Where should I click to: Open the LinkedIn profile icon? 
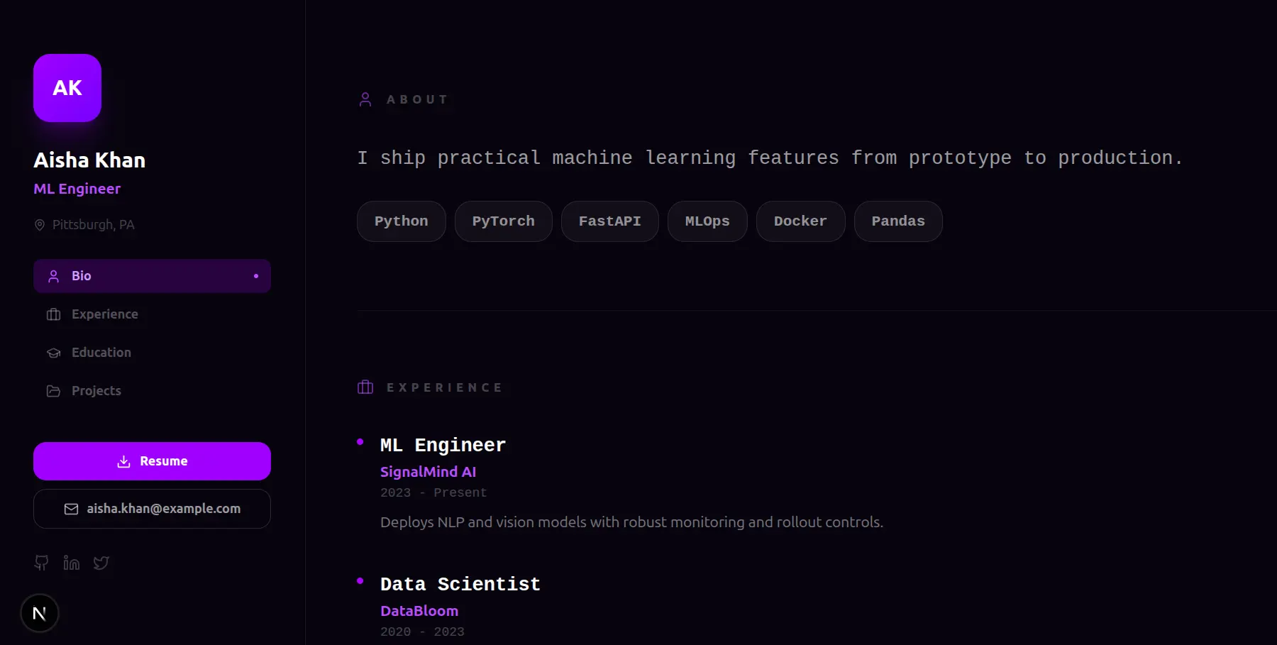coord(71,563)
